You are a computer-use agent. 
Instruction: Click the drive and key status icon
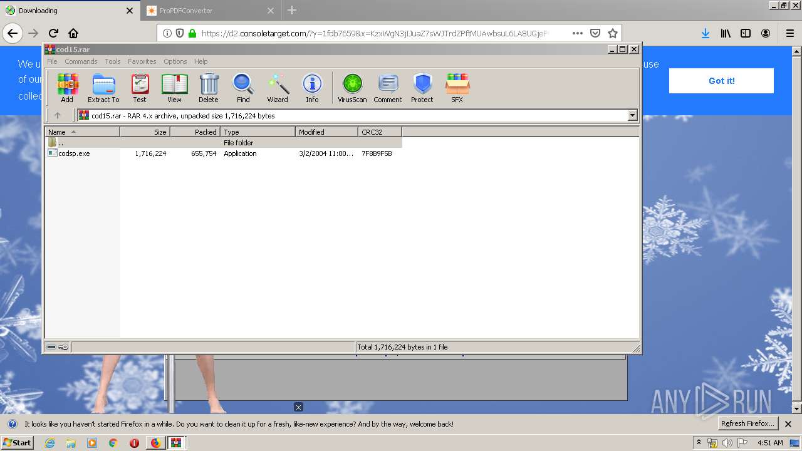click(58, 347)
